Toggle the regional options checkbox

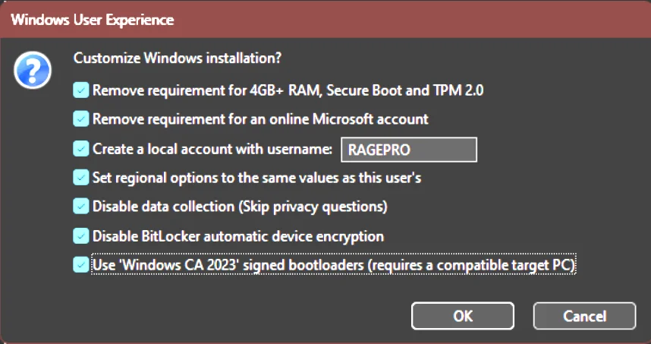[81, 178]
